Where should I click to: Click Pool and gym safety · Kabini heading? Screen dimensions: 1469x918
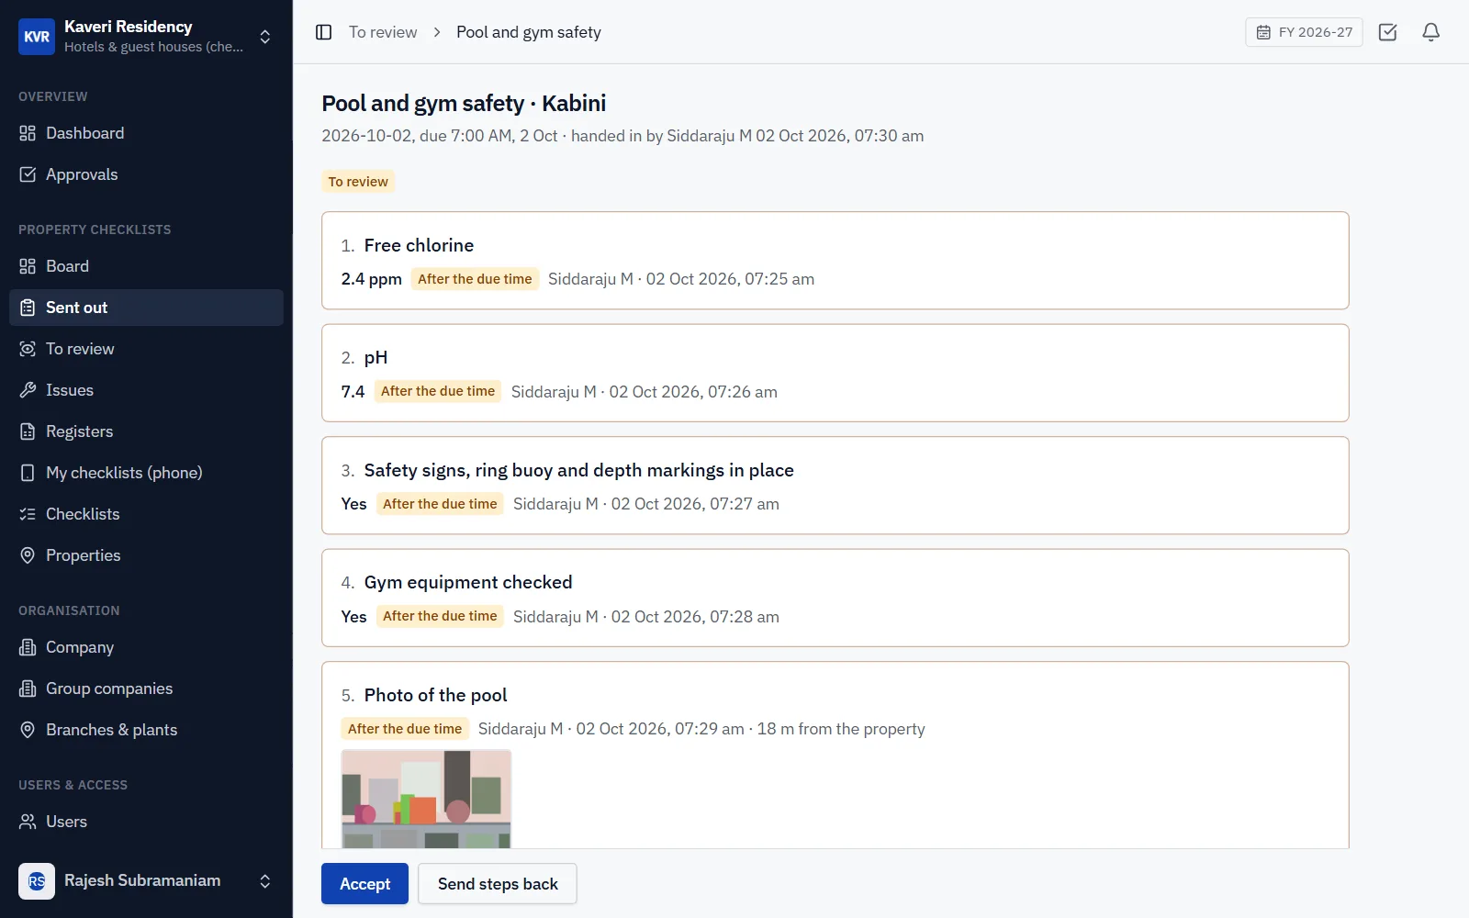[x=464, y=103]
